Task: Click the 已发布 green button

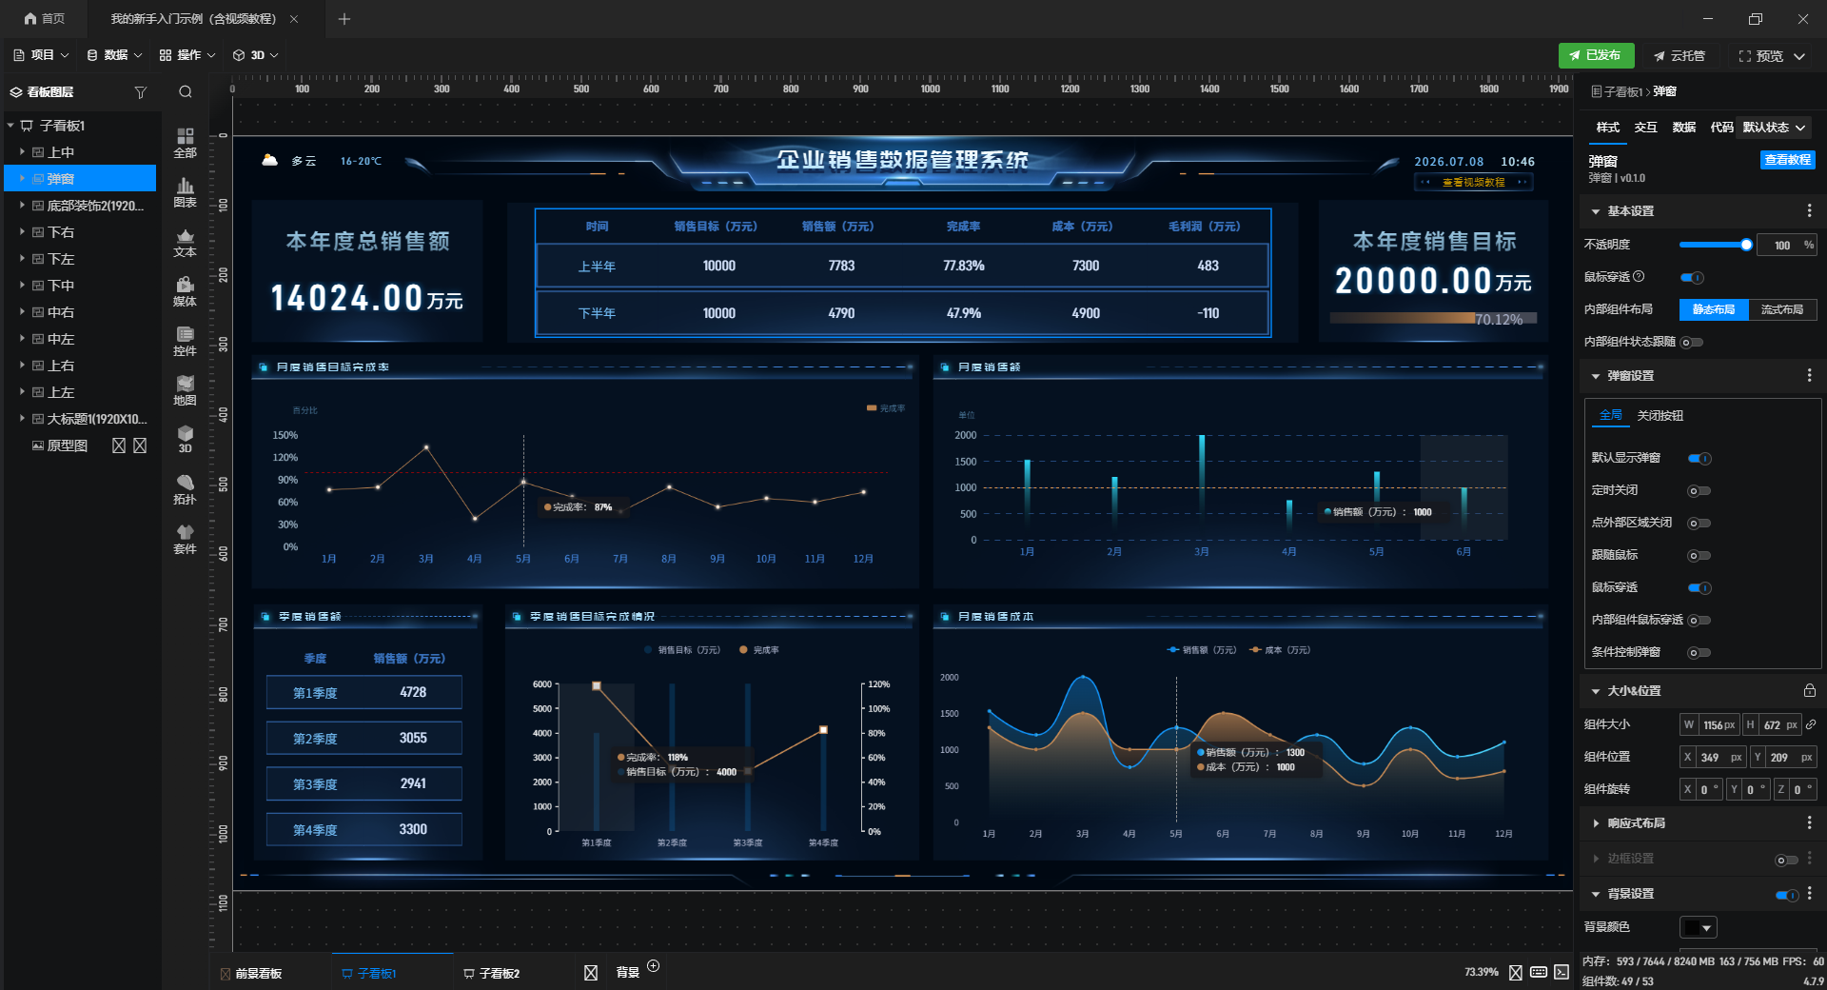Action: [x=1596, y=55]
